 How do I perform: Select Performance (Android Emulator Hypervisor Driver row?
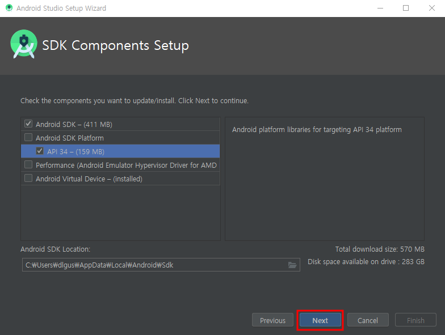(x=120, y=165)
